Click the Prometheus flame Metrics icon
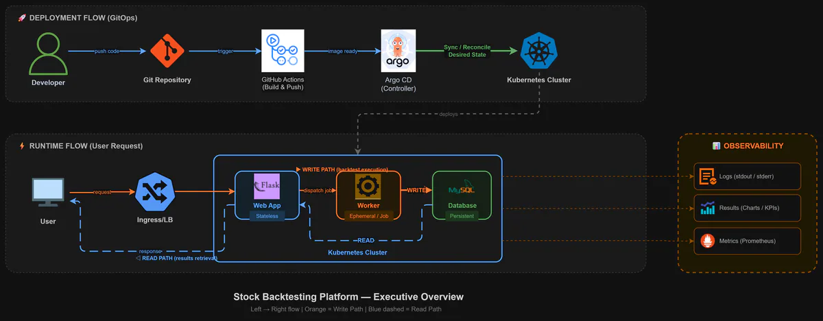 [707, 240]
